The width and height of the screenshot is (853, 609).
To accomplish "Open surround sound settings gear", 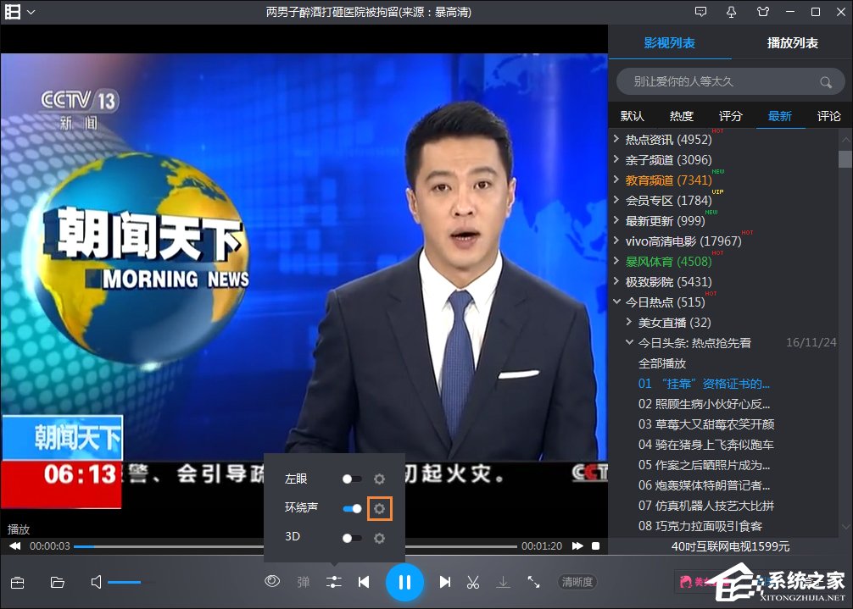I will point(379,508).
